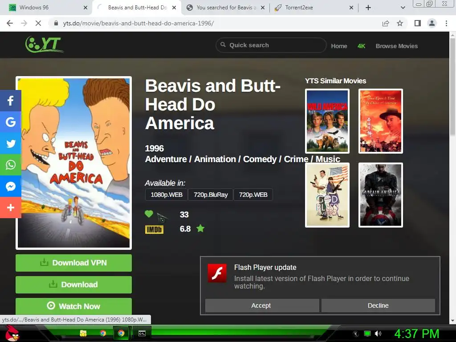Close the Torrent2exe tab

point(351,8)
